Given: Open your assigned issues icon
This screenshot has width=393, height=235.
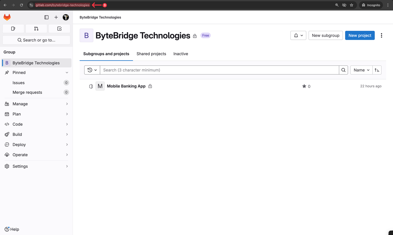Looking at the screenshot, I should [x=13, y=28].
